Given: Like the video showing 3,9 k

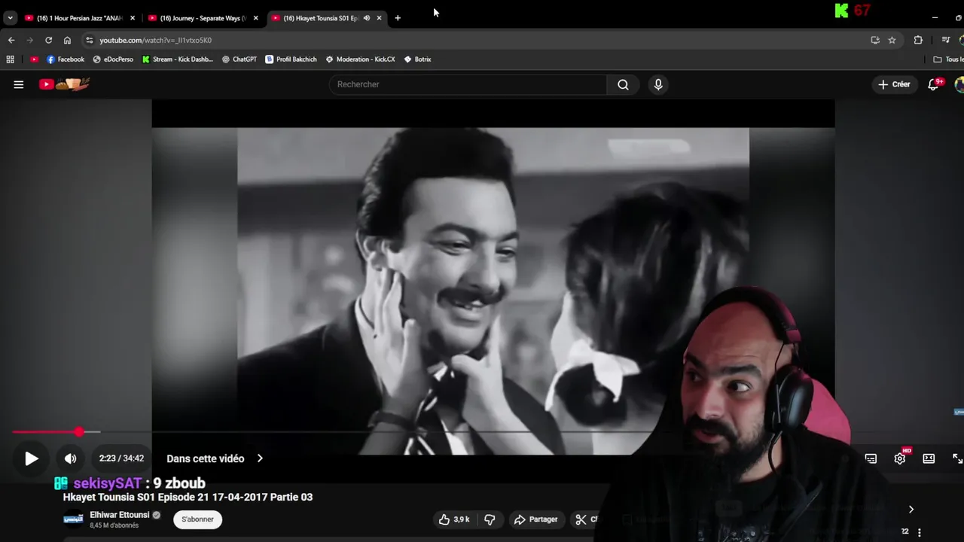Looking at the screenshot, I should tap(455, 519).
